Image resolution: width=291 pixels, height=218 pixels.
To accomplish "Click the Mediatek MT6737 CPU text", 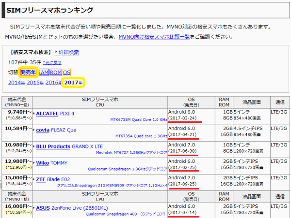I will click(x=131, y=153).
